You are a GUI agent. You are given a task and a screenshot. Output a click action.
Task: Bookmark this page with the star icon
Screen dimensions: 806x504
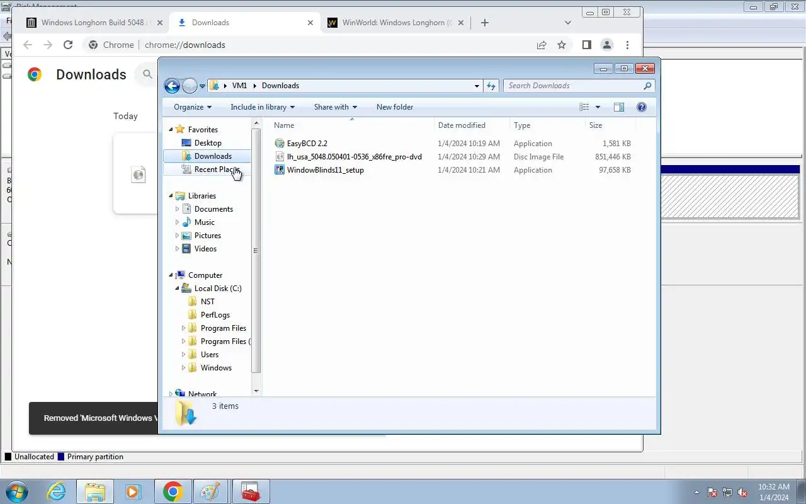coord(562,45)
